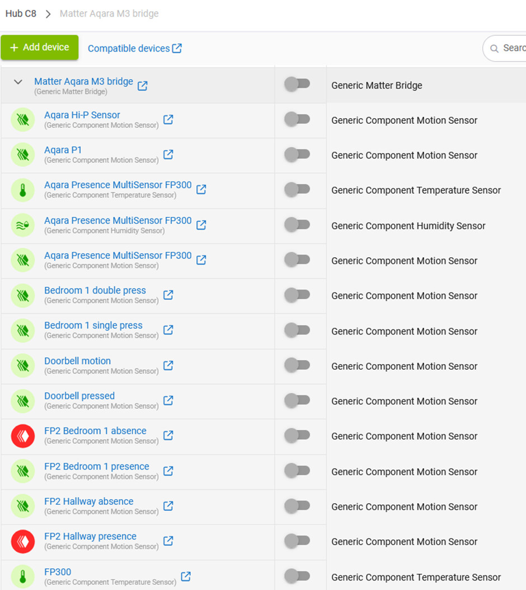
Task: Open external link icon for FP2 Hallway presence
Action: point(168,541)
